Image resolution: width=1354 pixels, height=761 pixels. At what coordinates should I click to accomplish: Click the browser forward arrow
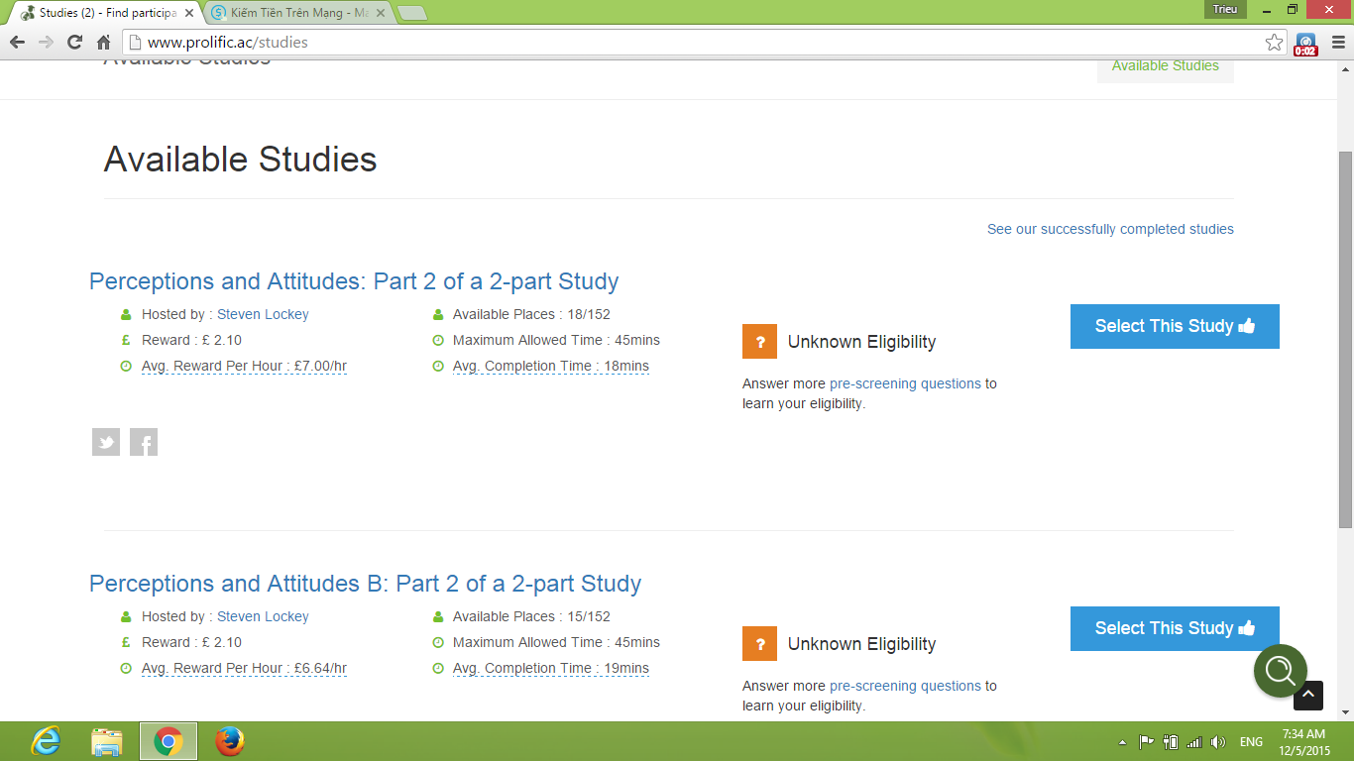pyautogui.click(x=46, y=43)
